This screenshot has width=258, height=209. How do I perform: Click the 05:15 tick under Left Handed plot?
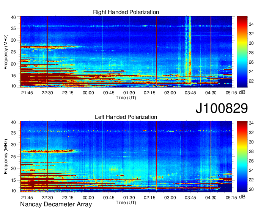(231, 198)
